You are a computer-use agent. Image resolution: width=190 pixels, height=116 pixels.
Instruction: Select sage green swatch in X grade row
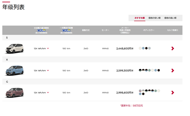[x=149, y=70]
